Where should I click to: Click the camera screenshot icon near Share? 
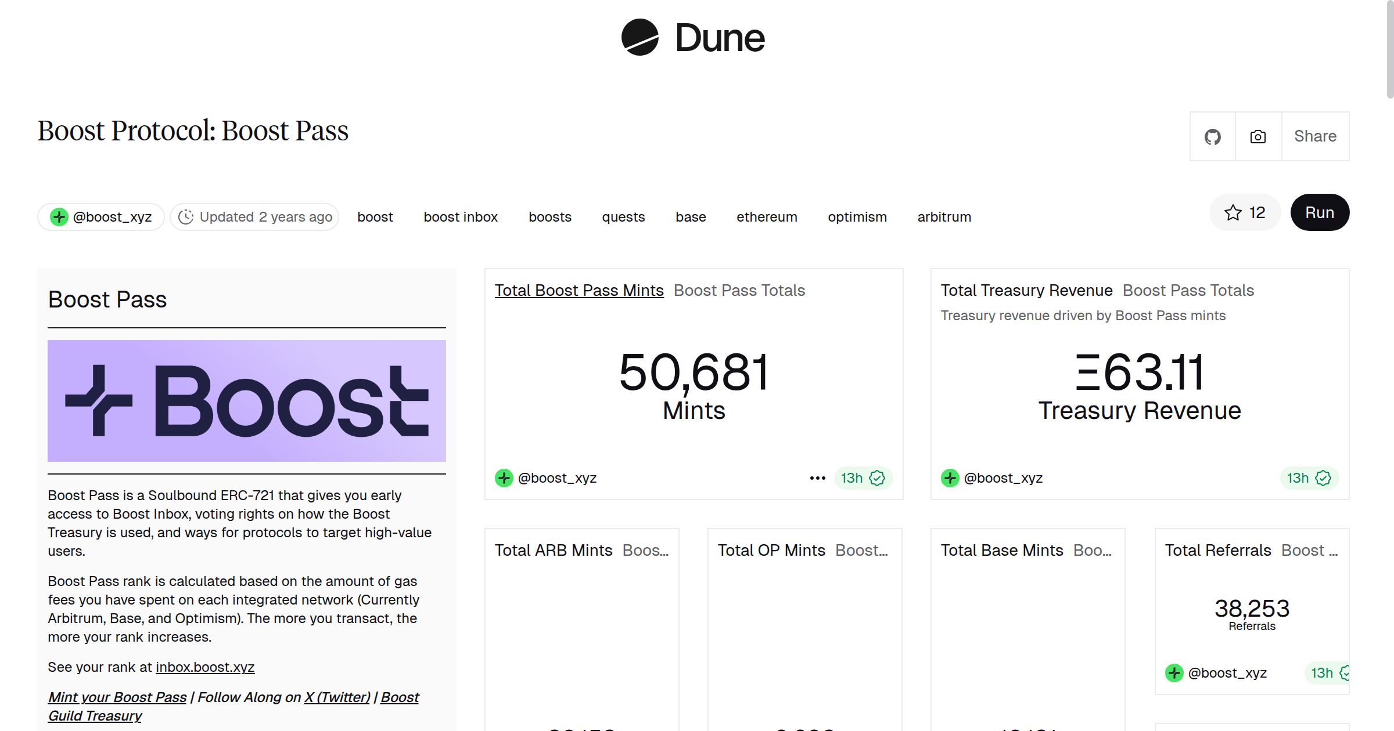click(1257, 136)
